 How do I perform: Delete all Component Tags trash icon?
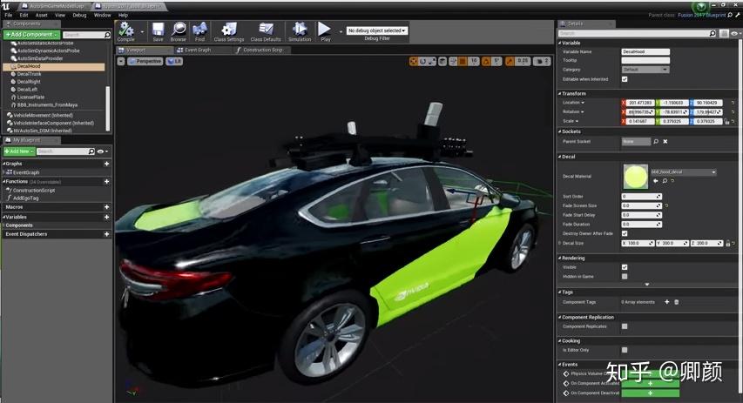(x=677, y=302)
